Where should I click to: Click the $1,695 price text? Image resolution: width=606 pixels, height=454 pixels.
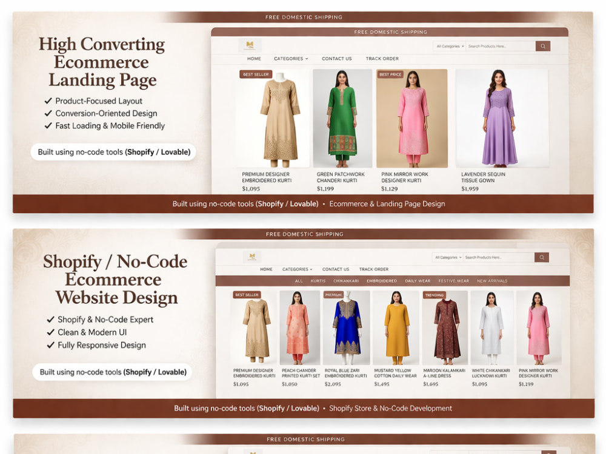[430, 384]
